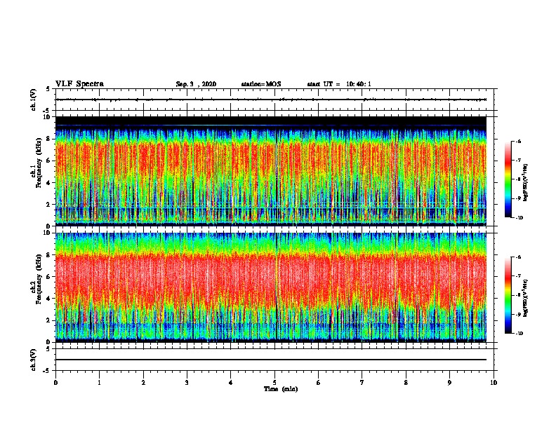
Task: Click ch.2 frequency tick label '8'
Action: tap(48, 255)
